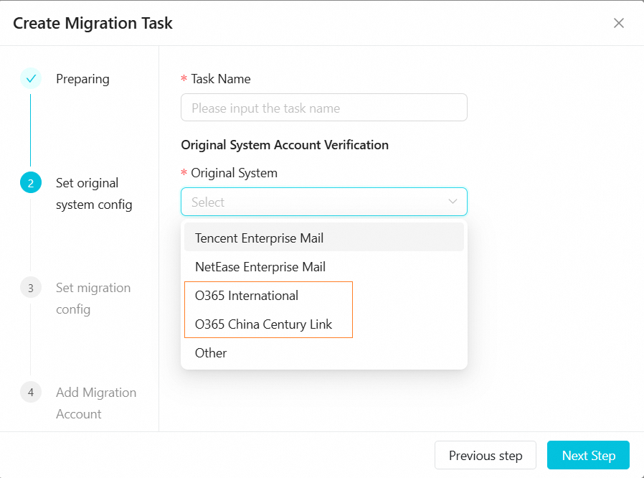This screenshot has height=478, width=644.
Task: Click the step 2 circle icon
Action: (x=31, y=183)
